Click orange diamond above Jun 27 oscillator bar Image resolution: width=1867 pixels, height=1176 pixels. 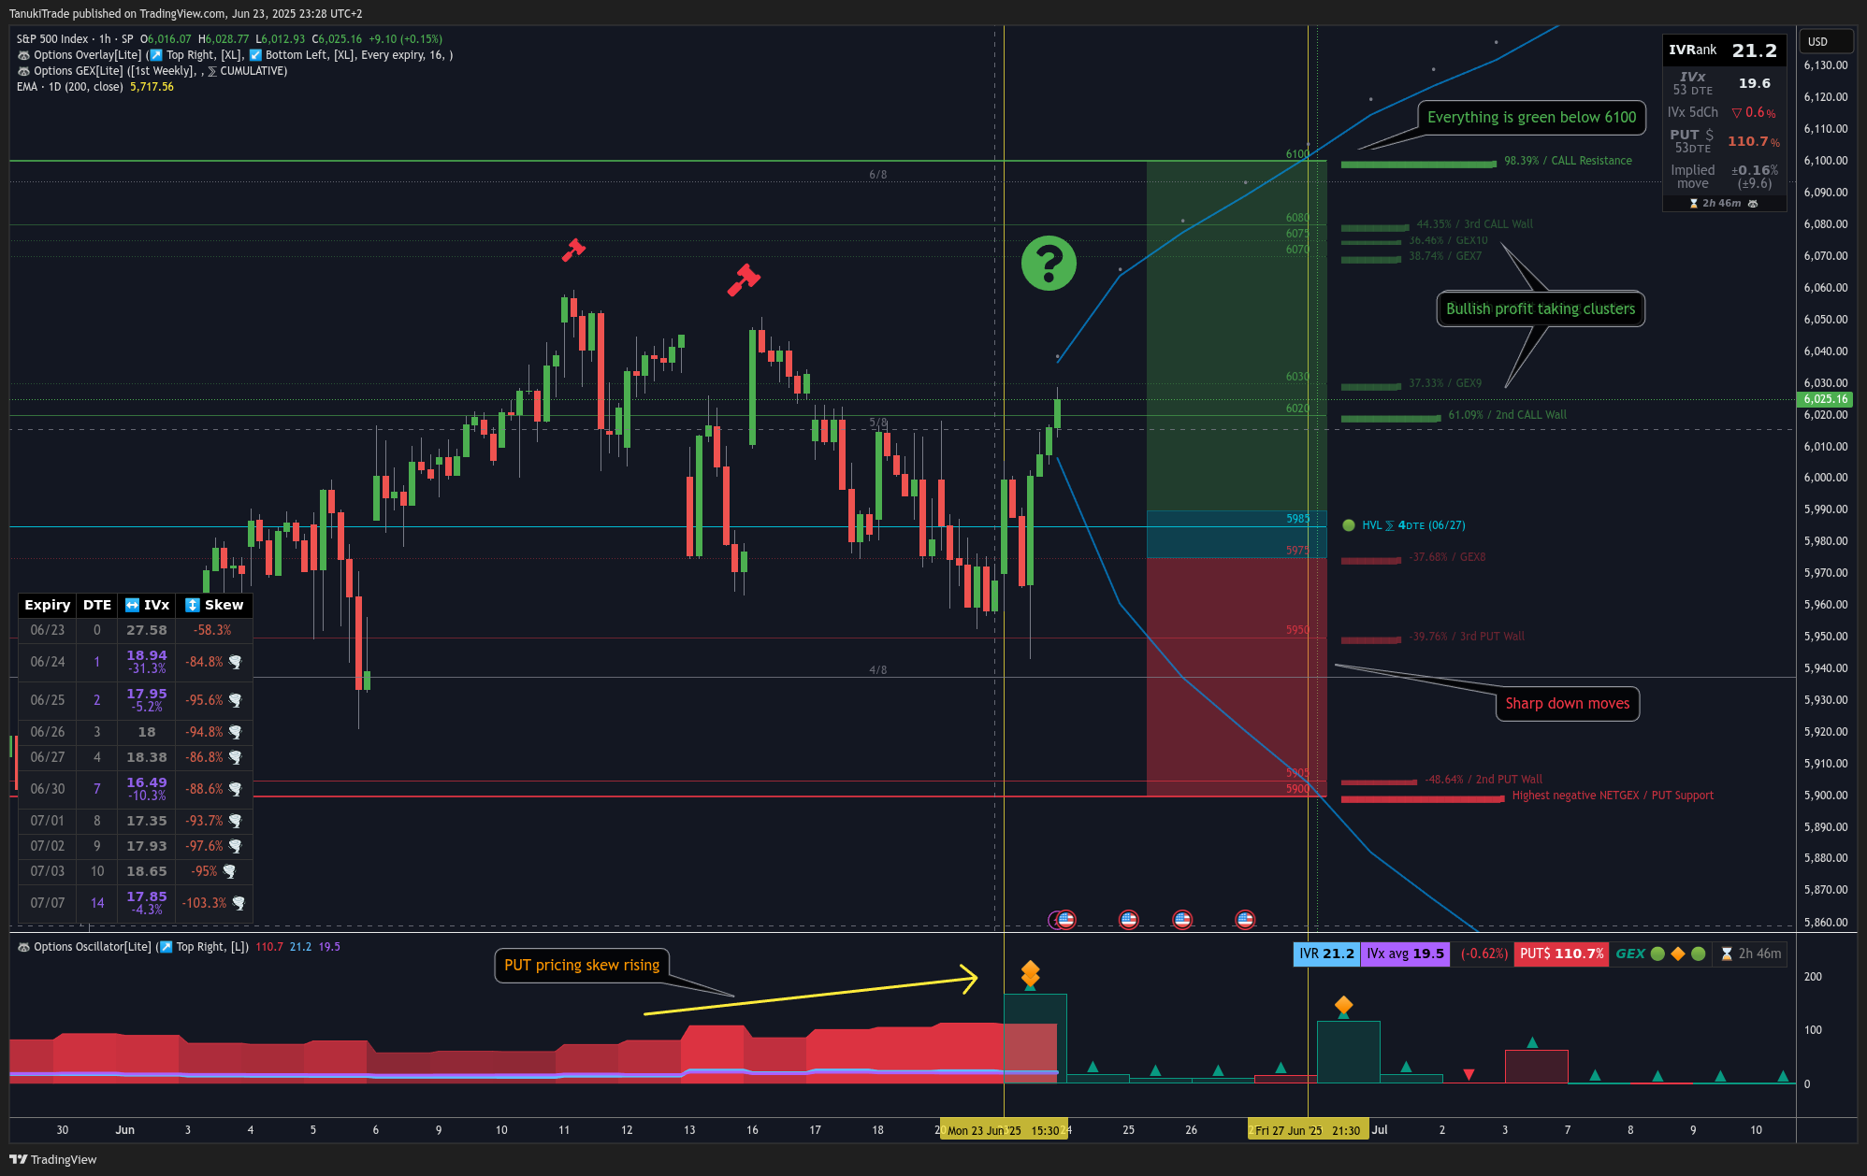[x=1343, y=1005]
